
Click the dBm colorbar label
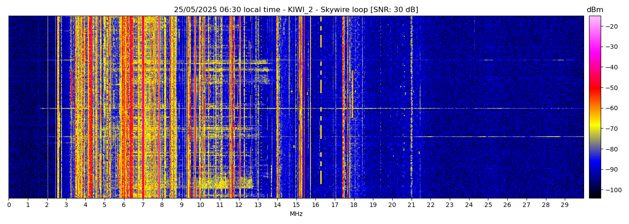pos(595,10)
